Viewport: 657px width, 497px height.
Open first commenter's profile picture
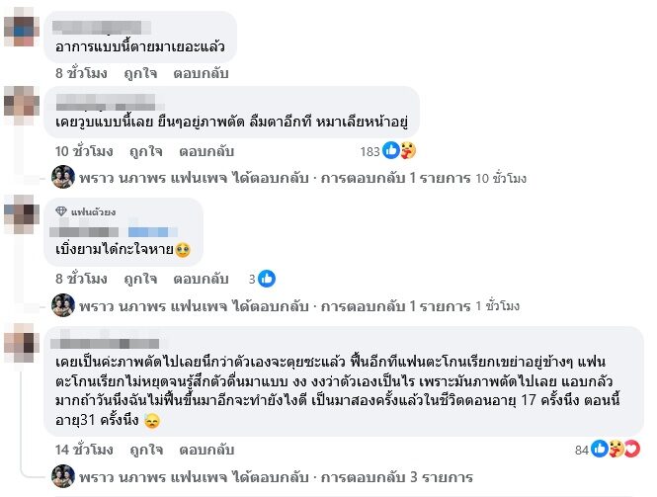click(x=23, y=30)
